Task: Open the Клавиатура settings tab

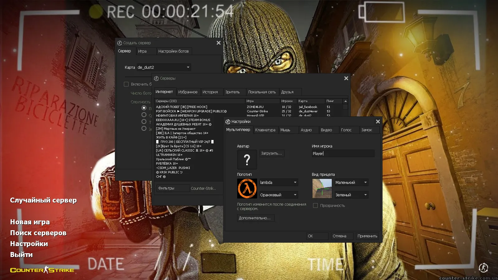Action: (265, 130)
